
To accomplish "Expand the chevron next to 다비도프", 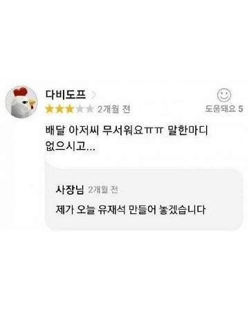I will 93,95.
